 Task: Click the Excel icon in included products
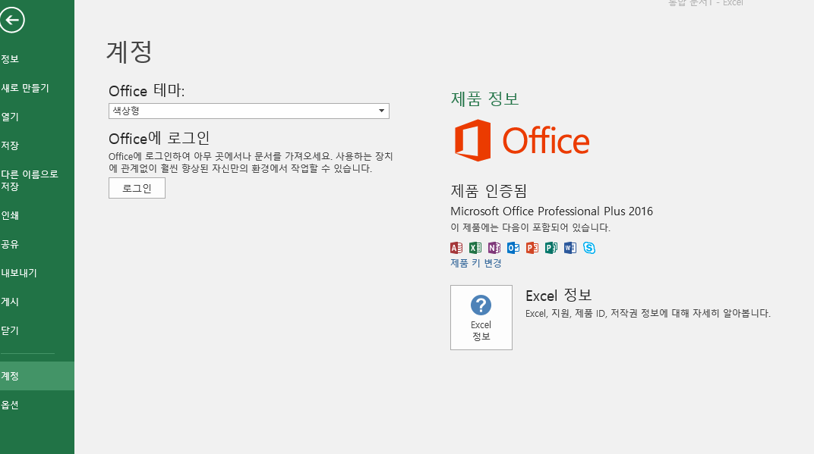[x=475, y=248]
